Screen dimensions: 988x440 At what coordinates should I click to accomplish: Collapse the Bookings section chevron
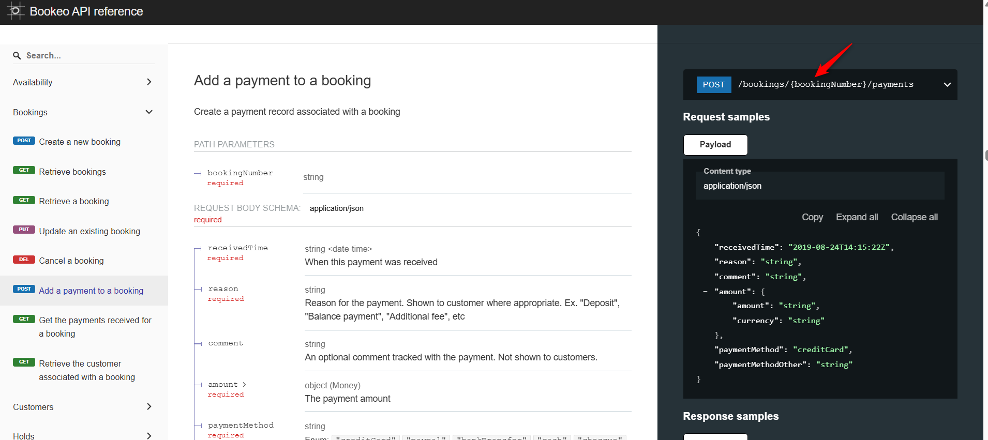(x=149, y=112)
